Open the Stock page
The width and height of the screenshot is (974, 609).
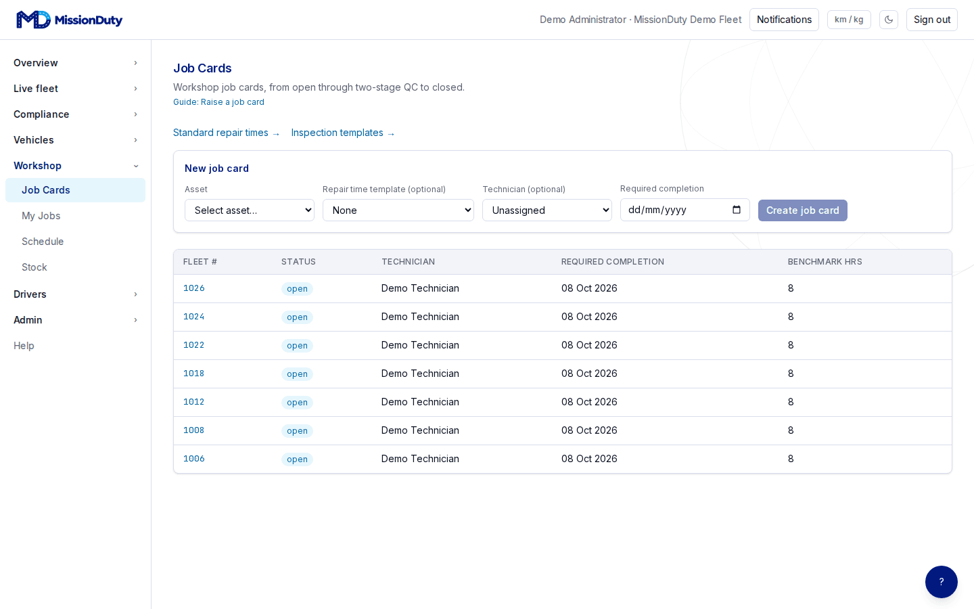pyautogui.click(x=75, y=267)
